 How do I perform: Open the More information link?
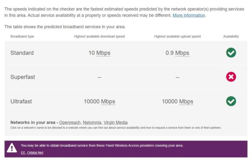tap(189, 15)
